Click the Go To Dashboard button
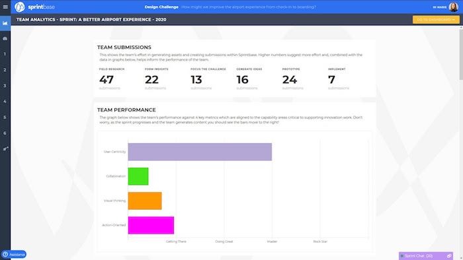The image size is (463, 260). [x=436, y=19]
